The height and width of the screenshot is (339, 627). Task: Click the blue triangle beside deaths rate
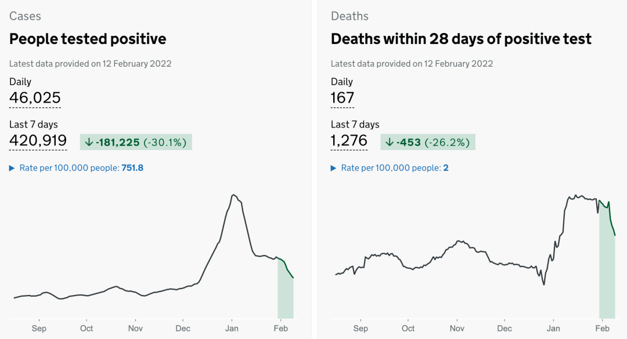(x=333, y=168)
